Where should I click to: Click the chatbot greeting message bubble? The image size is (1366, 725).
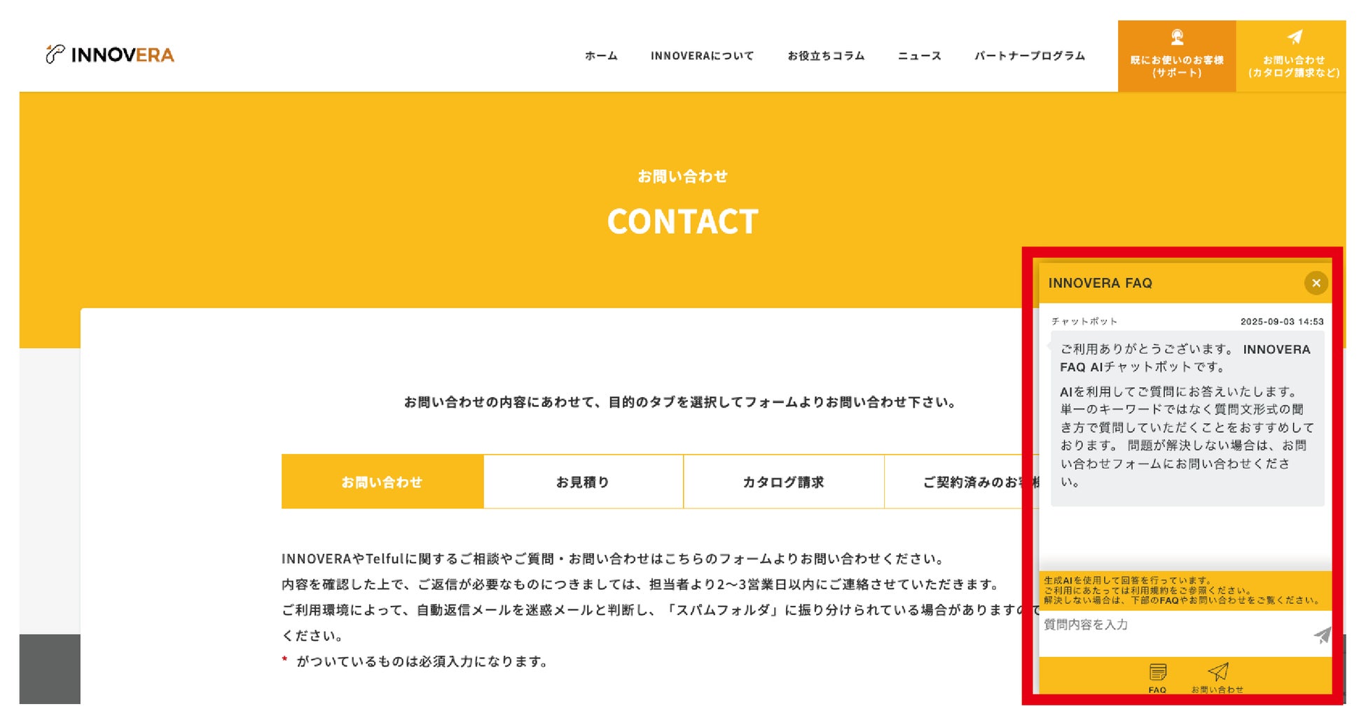click(1187, 419)
